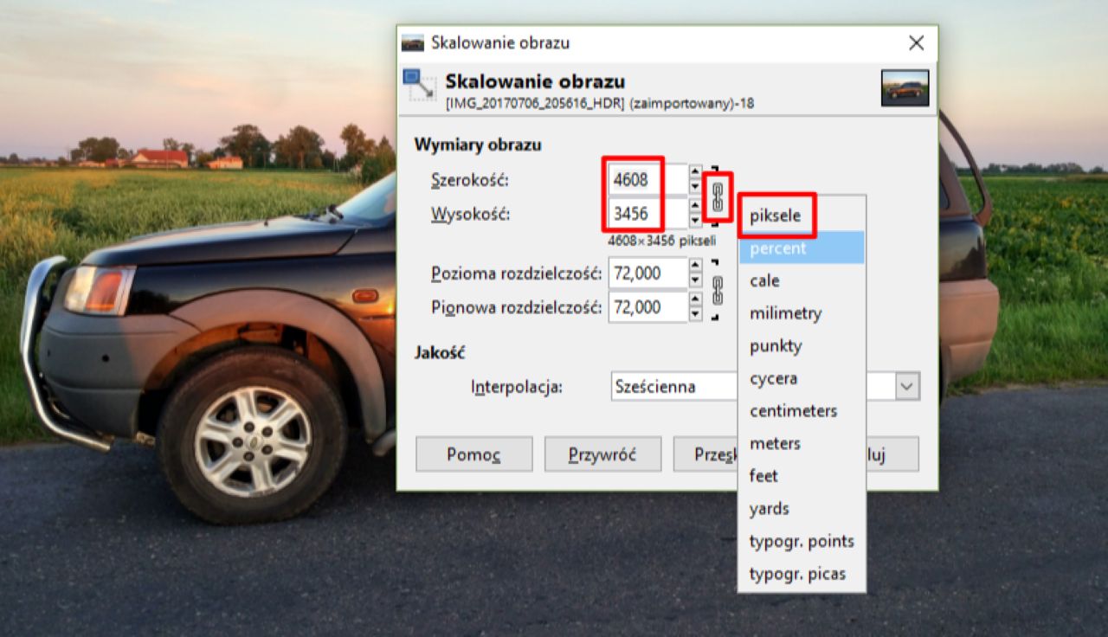Click the Sześcienna interpolation combo box

pyautogui.click(x=764, y=387)
